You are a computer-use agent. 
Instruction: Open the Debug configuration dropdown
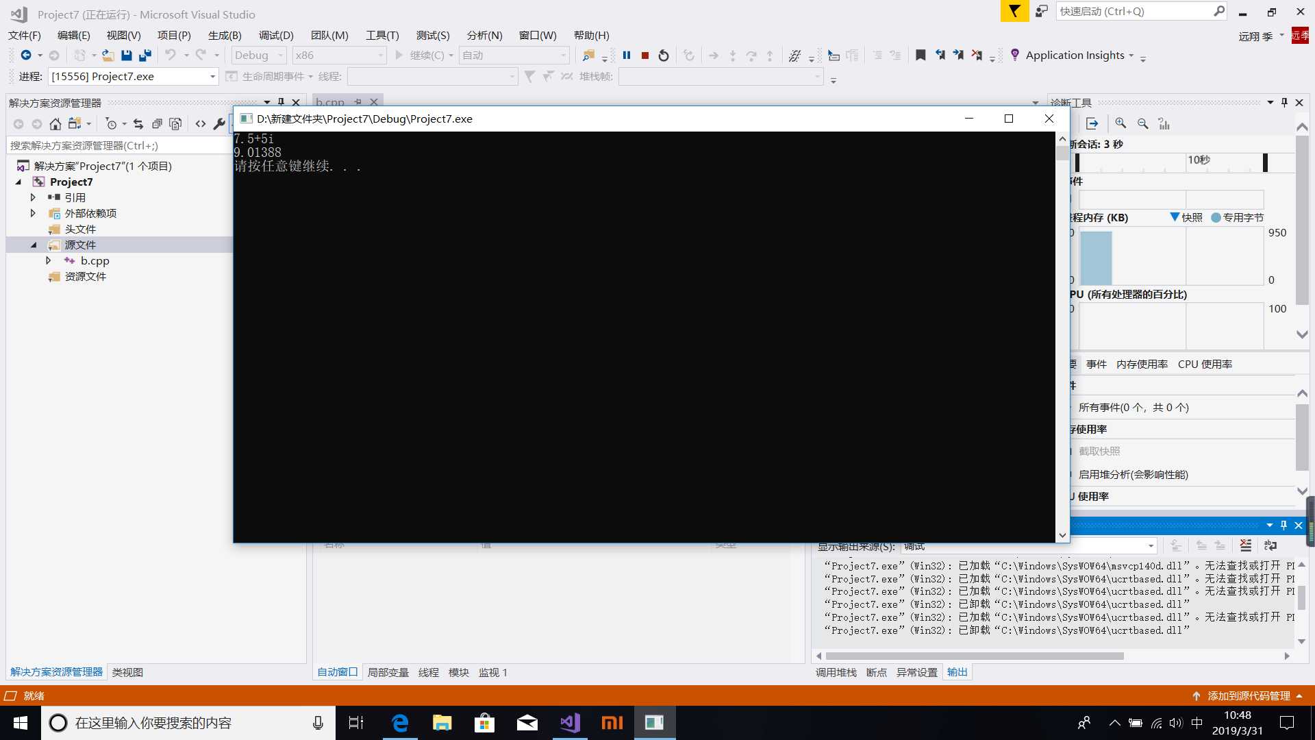click(259, 56)
